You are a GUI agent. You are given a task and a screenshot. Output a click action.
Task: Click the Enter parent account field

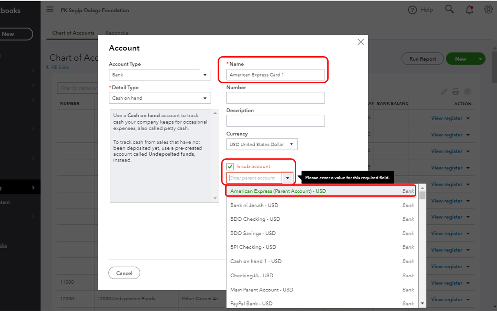coord(254,178)
